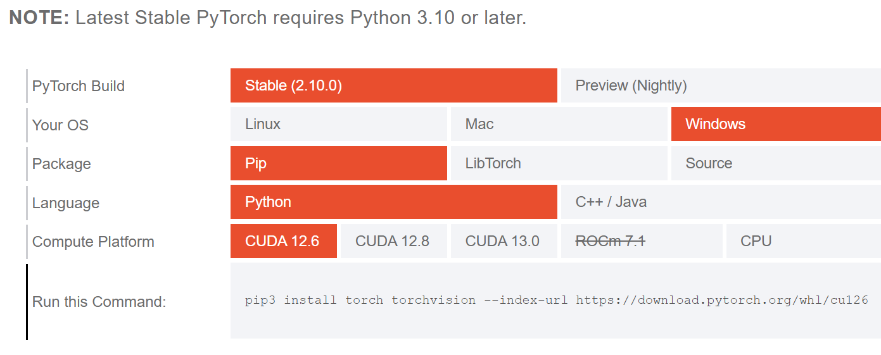Choose the LibTorch package option
This screenshot has width=881, height=355.
coord(558,163)
